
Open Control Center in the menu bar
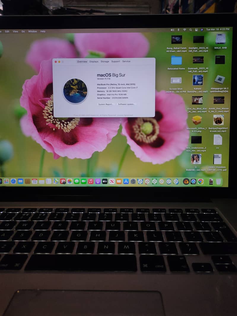click(x=196, y=30)
